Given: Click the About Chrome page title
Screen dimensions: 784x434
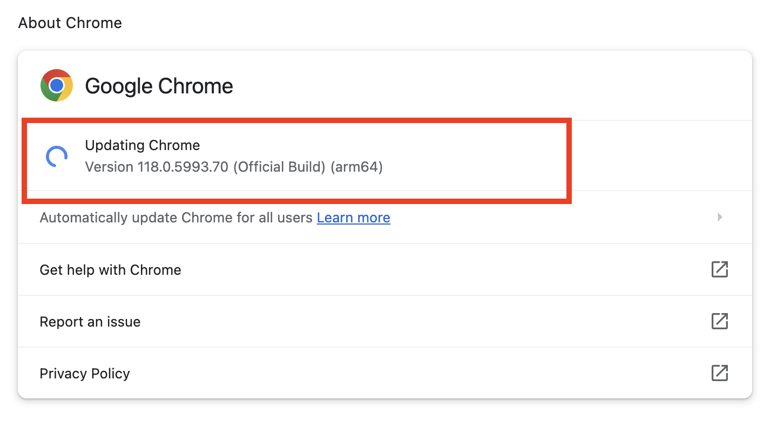Looking at the screenshot, I should pyautogui.click(x=70, y=23).
